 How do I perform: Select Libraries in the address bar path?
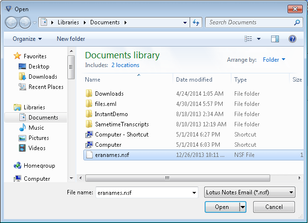[x=68, y=22]
